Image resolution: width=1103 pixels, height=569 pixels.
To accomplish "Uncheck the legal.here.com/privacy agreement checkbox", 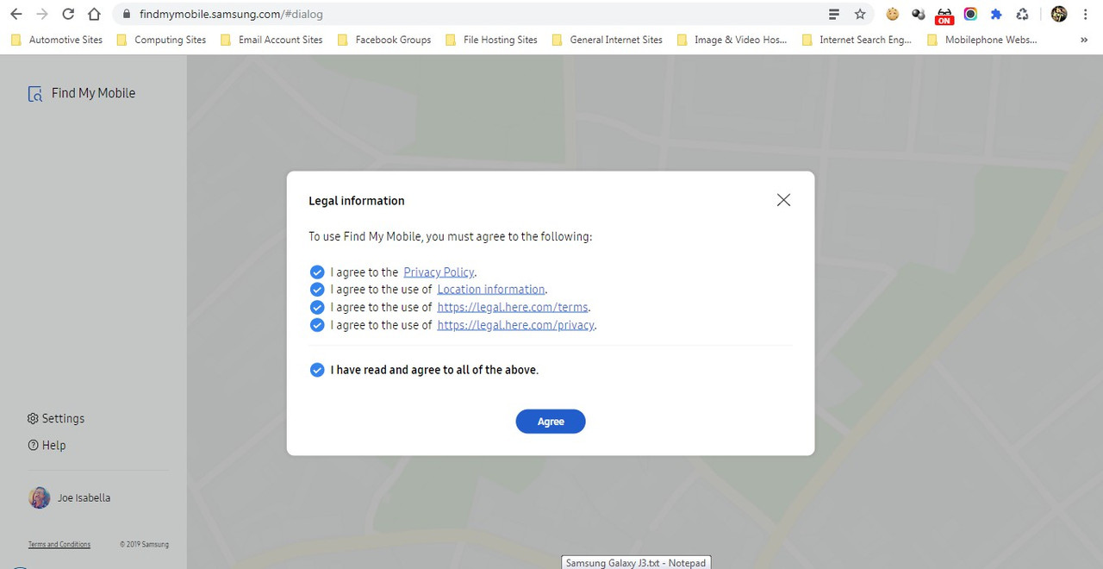I will coord(317,325).
